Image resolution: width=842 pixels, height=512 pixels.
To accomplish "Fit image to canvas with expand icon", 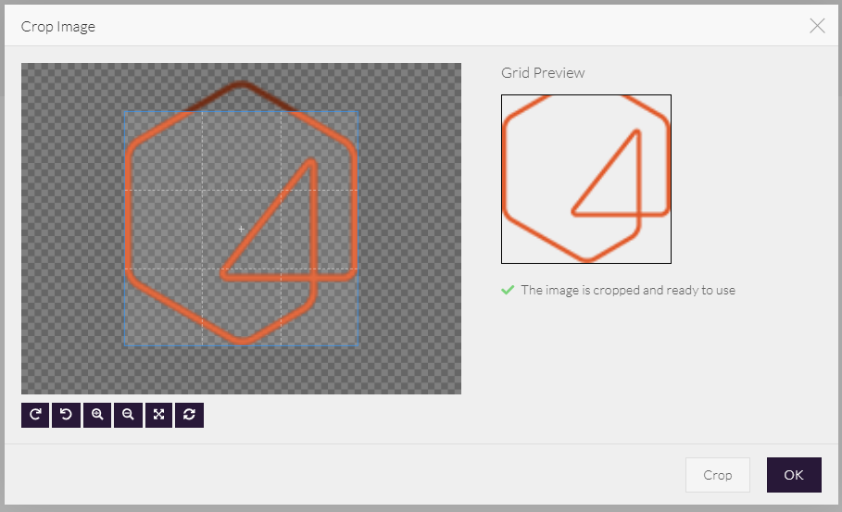I will pyautogui.click(x=158, y=415).
